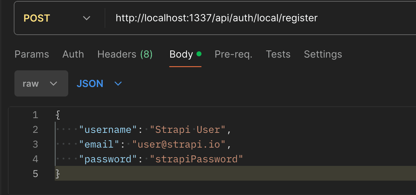
Task: Click the "password" key in editor
Action: 108,159
